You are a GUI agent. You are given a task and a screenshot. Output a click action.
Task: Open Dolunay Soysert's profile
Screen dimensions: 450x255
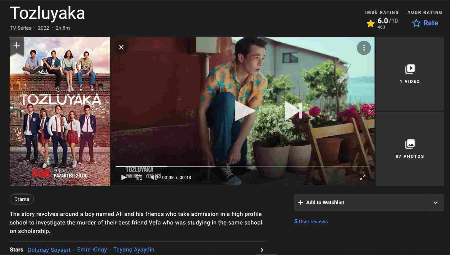(x=49, y=250)
